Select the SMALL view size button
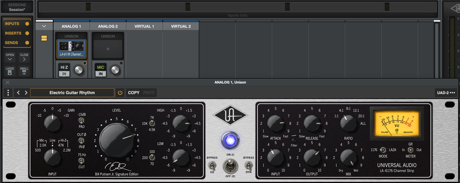This screenshot has width=460, height=183. pos(24,71)
